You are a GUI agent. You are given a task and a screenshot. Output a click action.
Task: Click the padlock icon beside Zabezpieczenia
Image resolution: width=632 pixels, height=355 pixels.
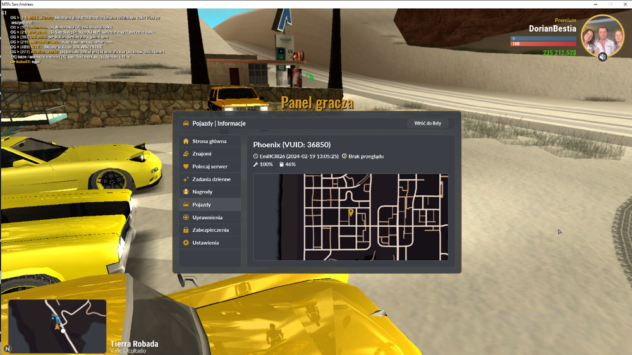pos(186,230)
